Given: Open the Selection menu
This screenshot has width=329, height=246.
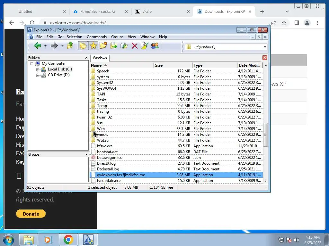Looking at the screenshot, I should [75, 37].
